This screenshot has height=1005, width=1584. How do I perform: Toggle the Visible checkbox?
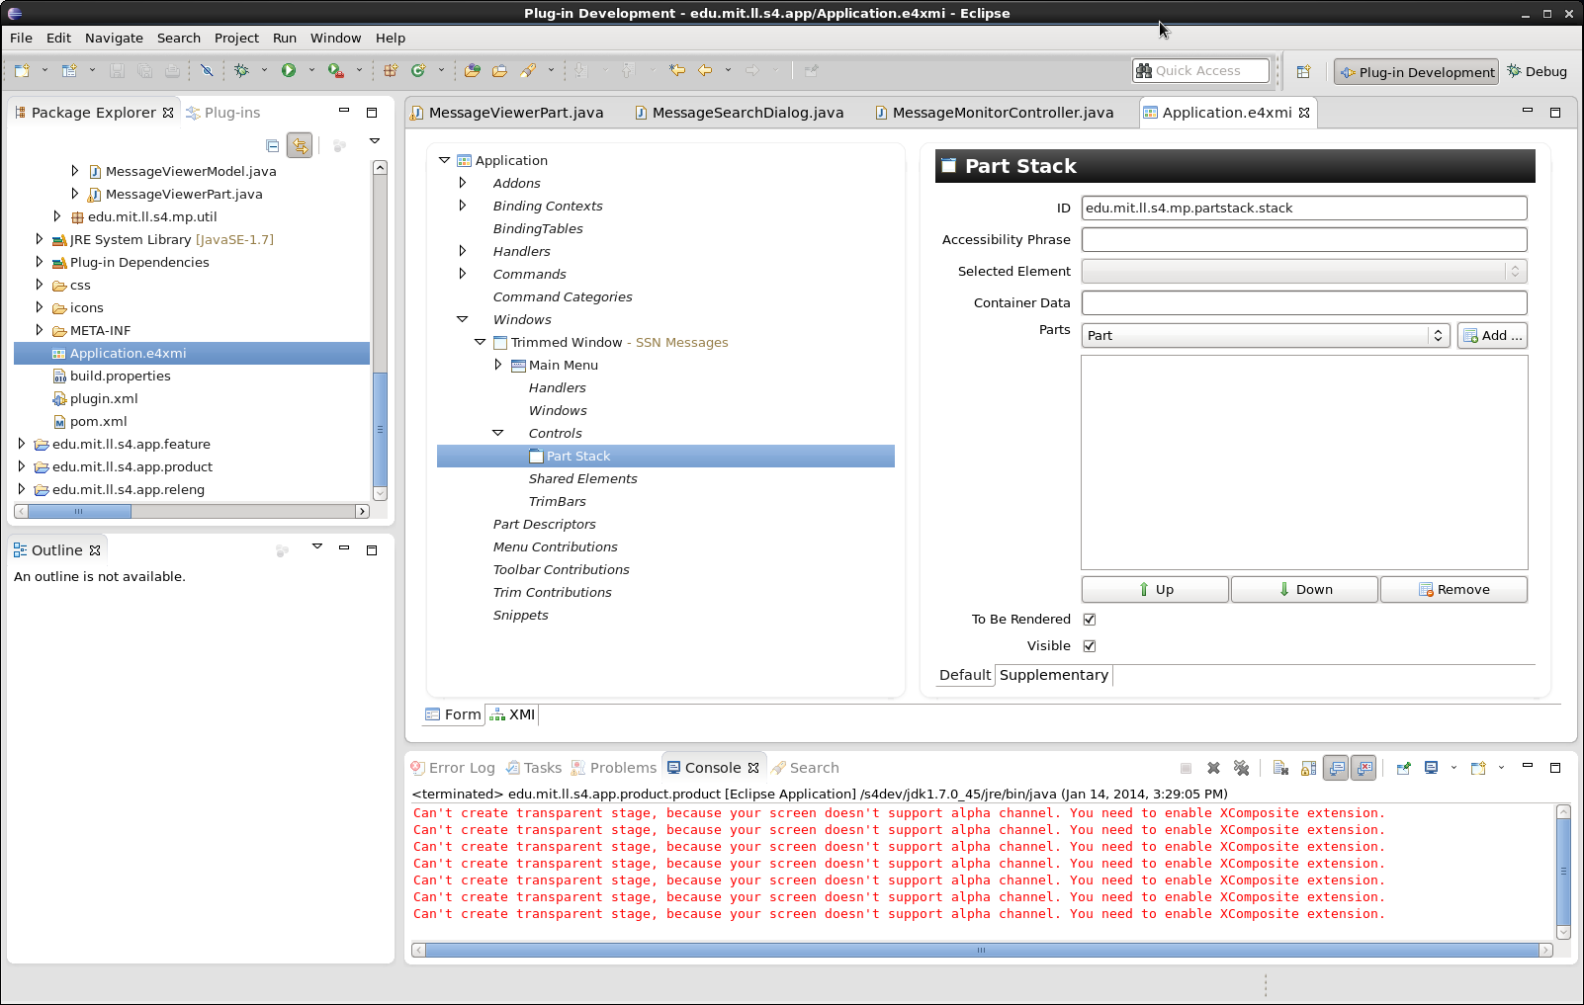click(x=1090, y=646)
